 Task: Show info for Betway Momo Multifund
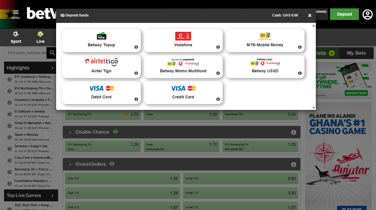click(218, 73)
